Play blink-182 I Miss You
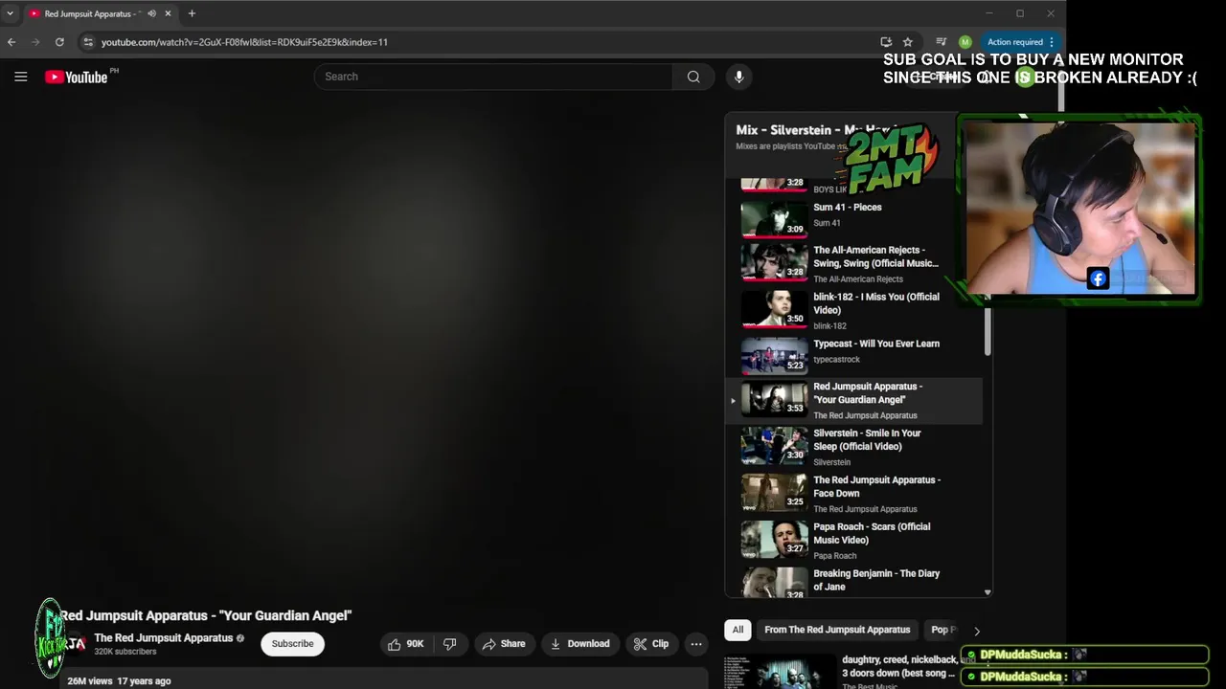The height and width of the screenshot is (689, 1226). click(852, 309)
